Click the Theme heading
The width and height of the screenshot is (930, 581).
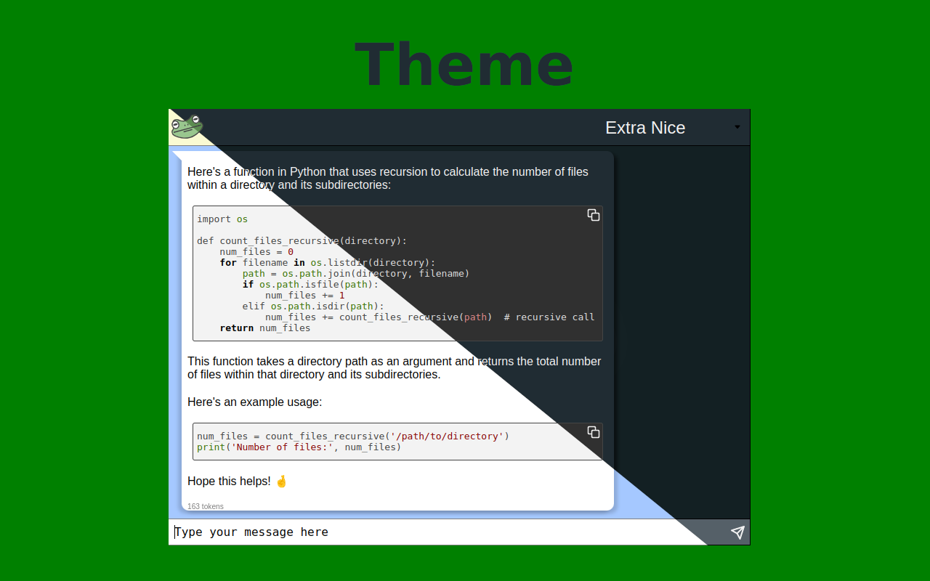coord(464,65)
